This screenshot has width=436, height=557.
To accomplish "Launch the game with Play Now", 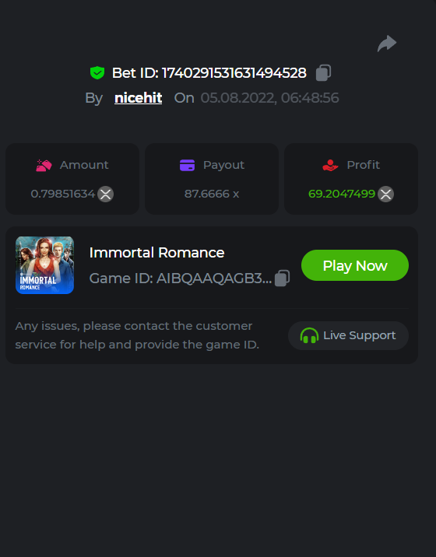I will click(355, 265).
